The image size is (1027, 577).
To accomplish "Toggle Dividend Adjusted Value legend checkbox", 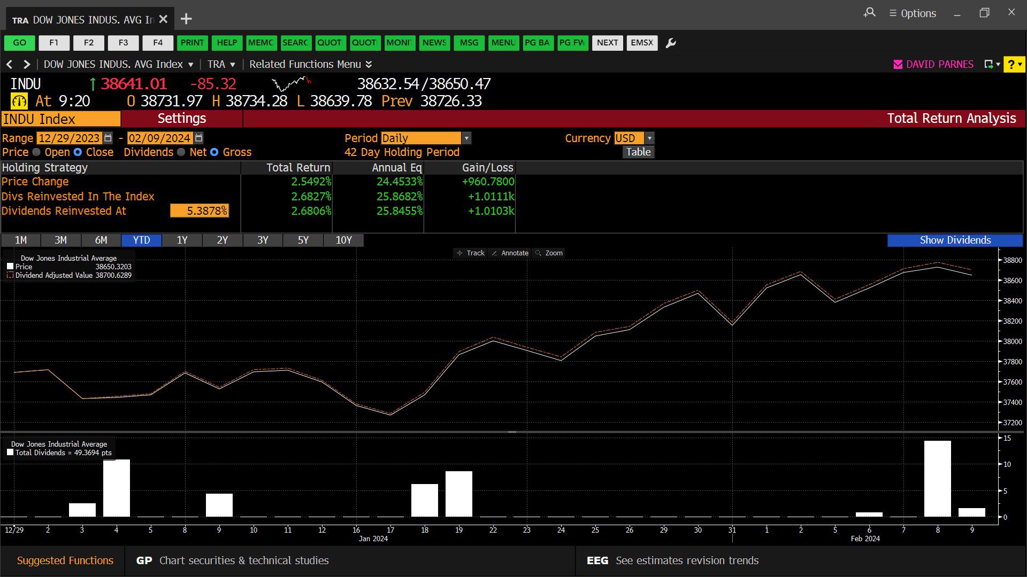I will coord(10,275).
